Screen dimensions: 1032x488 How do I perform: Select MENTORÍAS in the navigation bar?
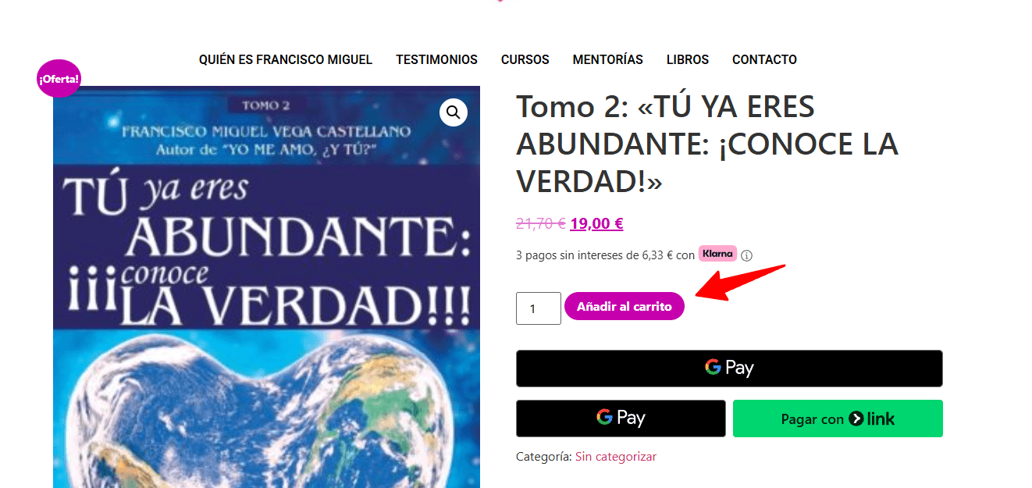point(608,59)
